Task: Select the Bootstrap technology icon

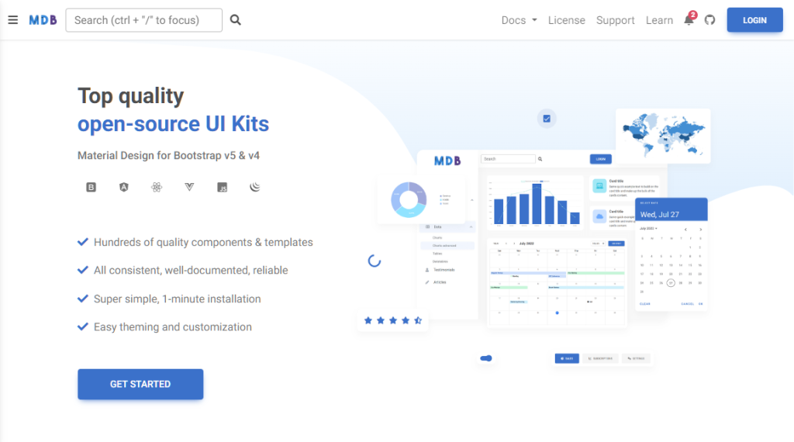Action: [91, 188]
